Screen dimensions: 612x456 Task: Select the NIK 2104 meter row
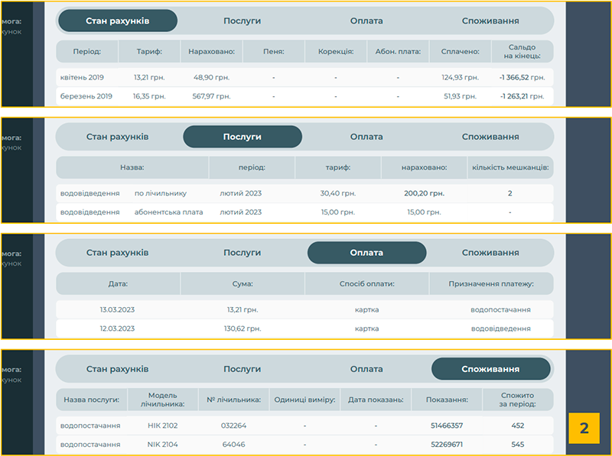[304, 444]
